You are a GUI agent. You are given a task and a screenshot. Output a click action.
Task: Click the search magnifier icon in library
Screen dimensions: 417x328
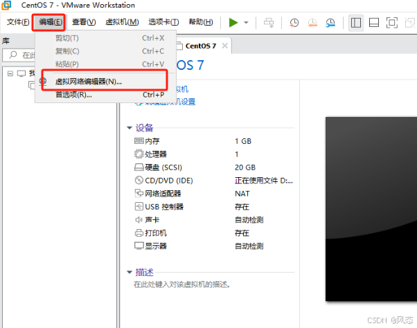13,55
